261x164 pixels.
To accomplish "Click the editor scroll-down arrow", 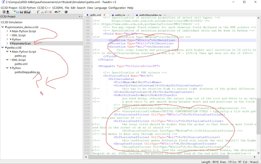I will [x=258, y=153].
